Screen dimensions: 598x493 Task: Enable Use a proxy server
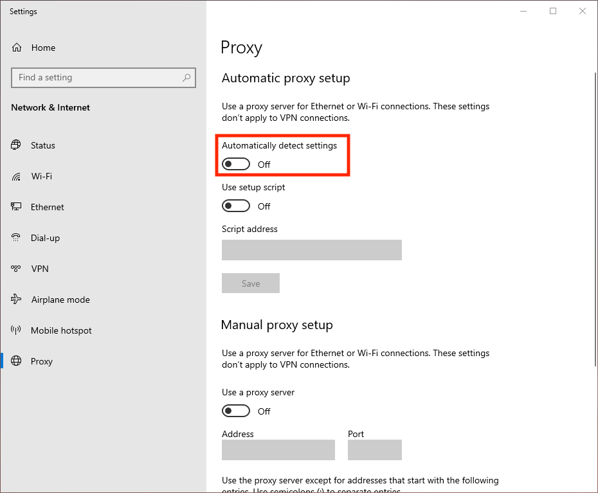[x=235, y=411]
